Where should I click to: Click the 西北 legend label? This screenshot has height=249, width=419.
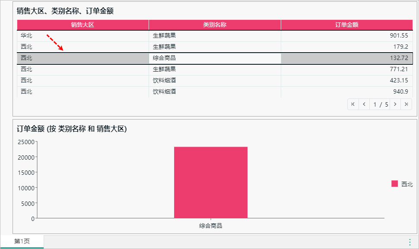click(x=407, y=184)
